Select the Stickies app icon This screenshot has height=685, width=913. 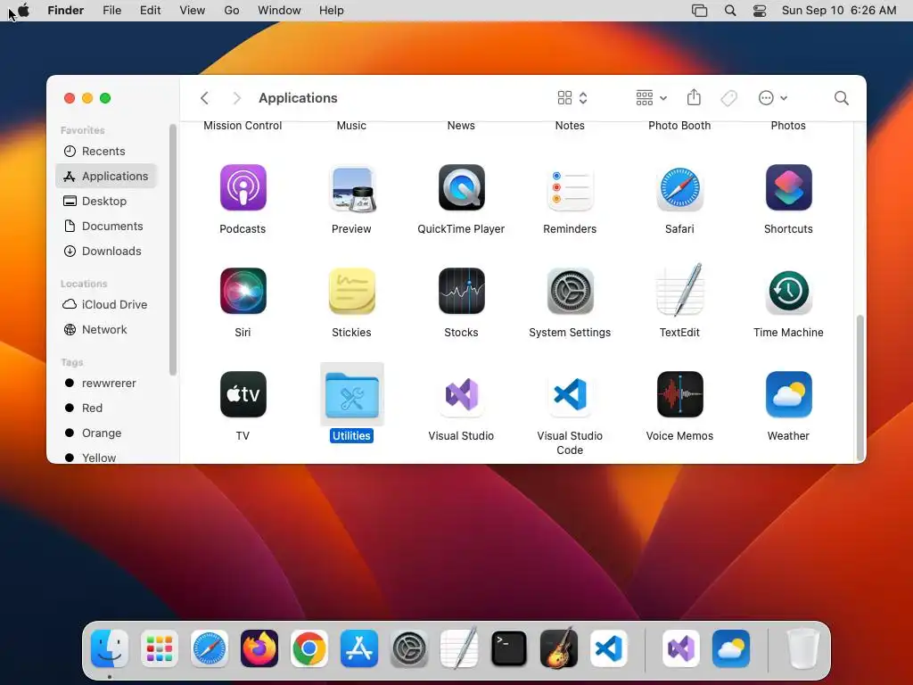[351, 291]
